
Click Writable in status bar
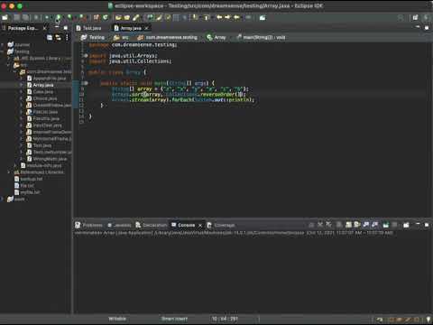117,319
